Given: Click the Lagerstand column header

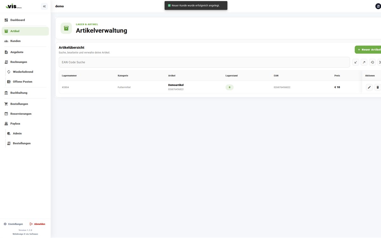Looking at the screenshot, I should point(231,76).
